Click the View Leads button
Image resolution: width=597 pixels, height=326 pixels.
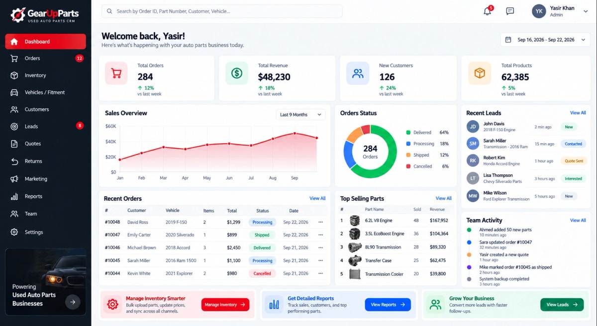click(562, 305)
